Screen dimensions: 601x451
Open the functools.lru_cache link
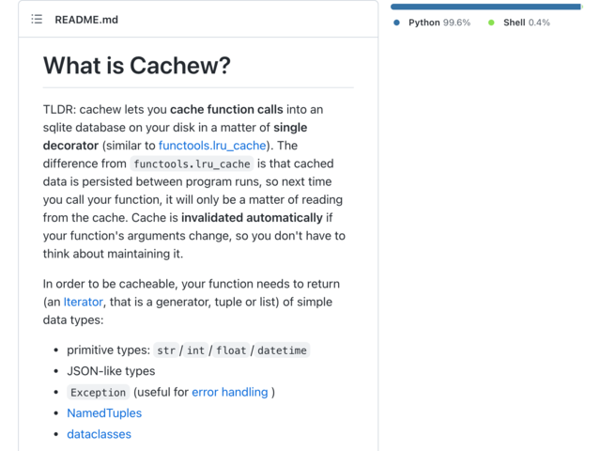(x=212, y=146)
